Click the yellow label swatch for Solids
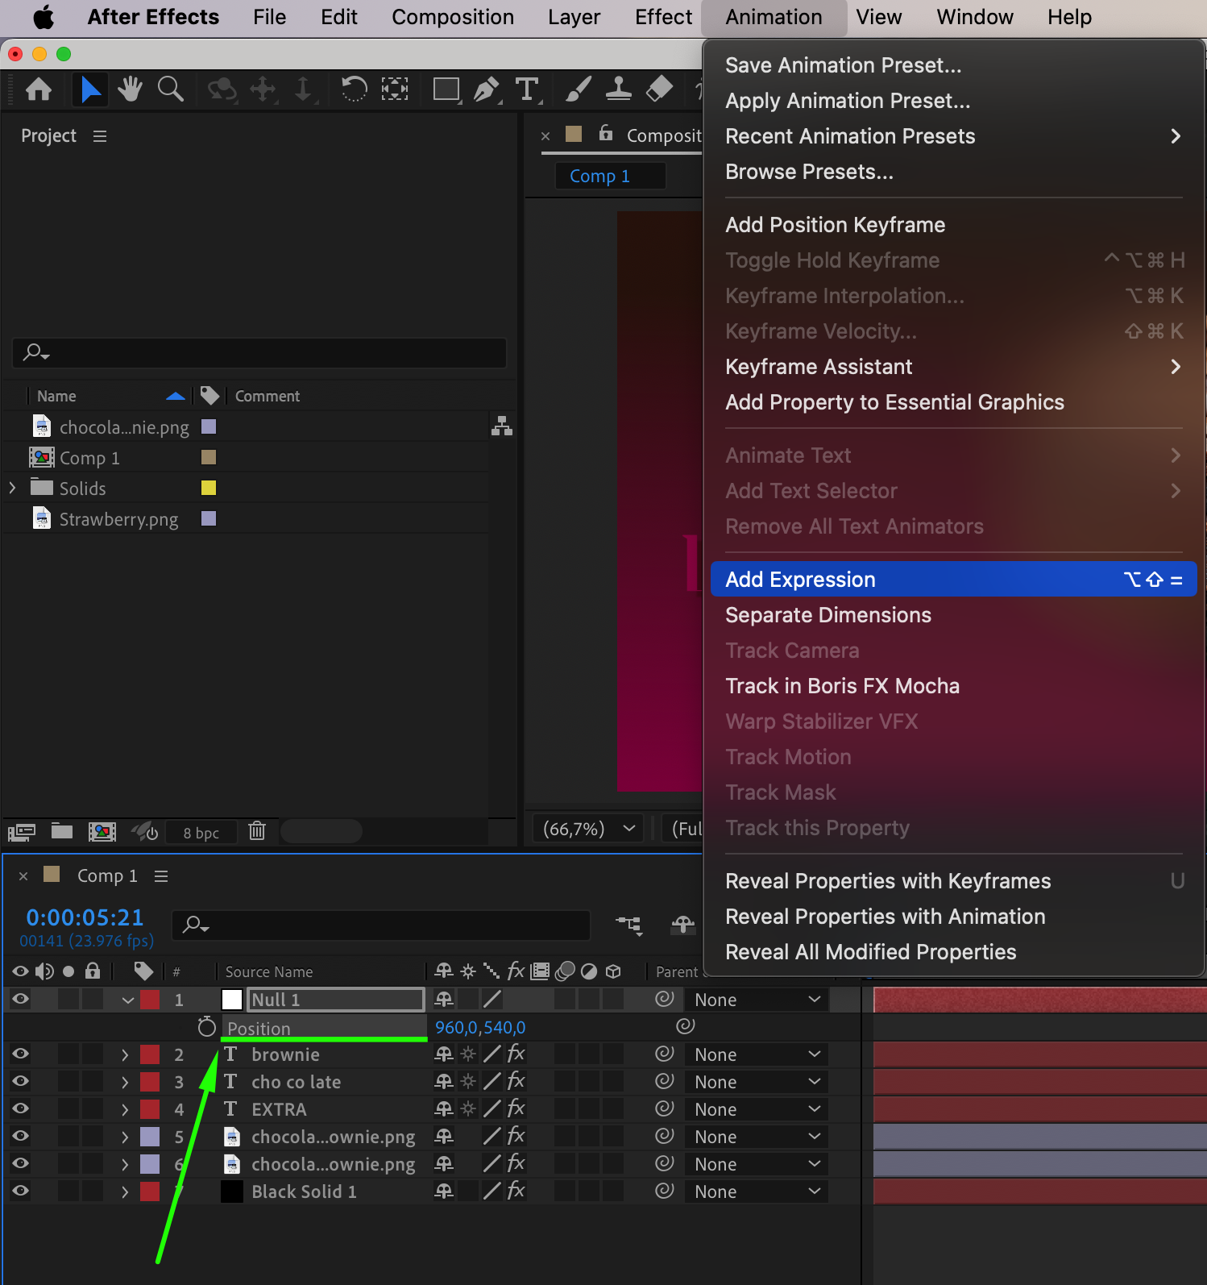Screen dimensions: 1207x1285 (x=209, y=488)
